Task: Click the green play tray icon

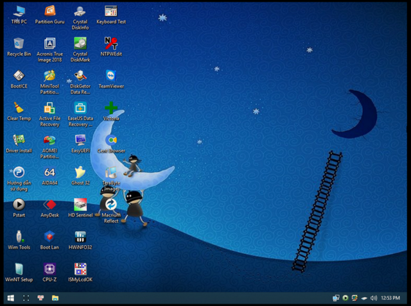Action: click(345, 298)
